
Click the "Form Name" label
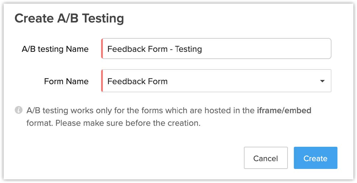[x=66, y=81]
